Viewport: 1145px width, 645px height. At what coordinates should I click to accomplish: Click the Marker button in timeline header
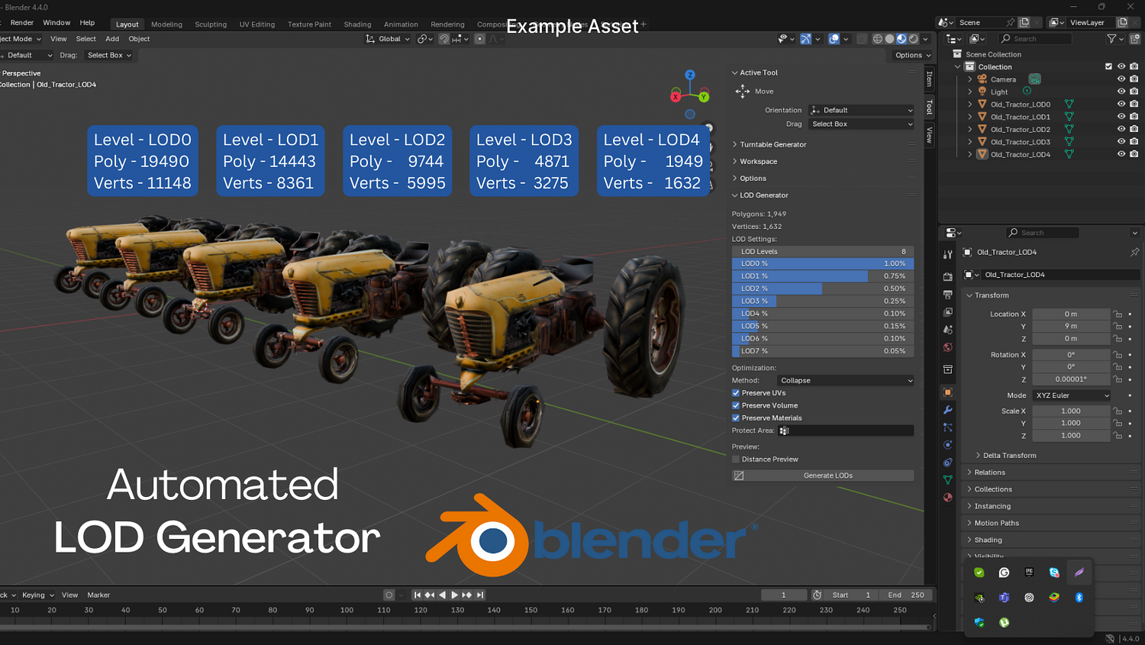(98, 595)
